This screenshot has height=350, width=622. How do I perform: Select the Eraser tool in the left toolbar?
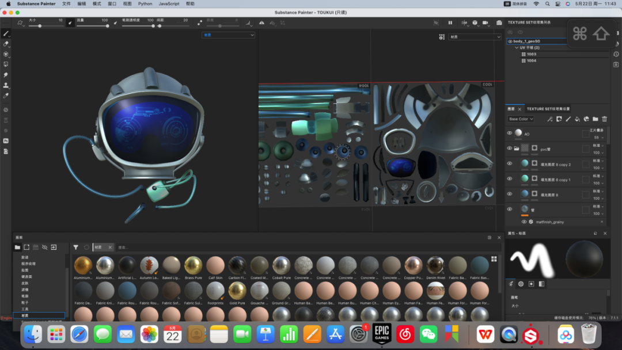point(6,44)
